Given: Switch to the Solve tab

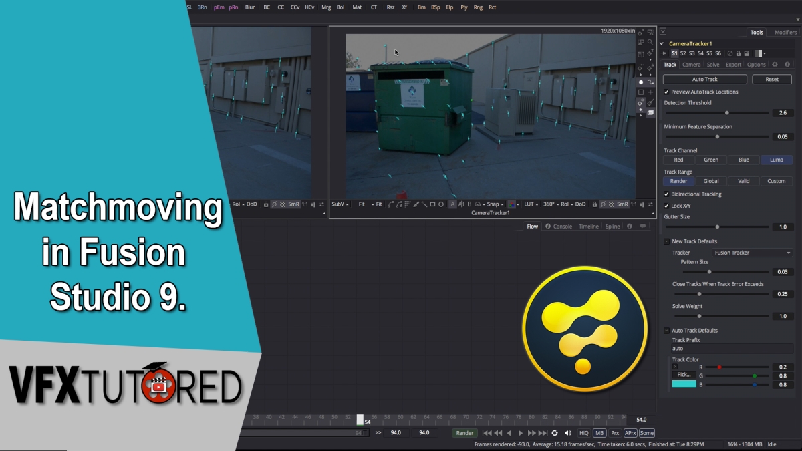Looking at the screenshot, I should (713, 65).
